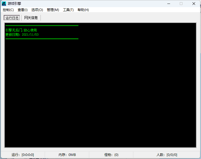Click the 内存: 0MB status entry
Image resolution: width=201 pixels, height=159 pixels.
pyautogui.click(x=67, y=155)
